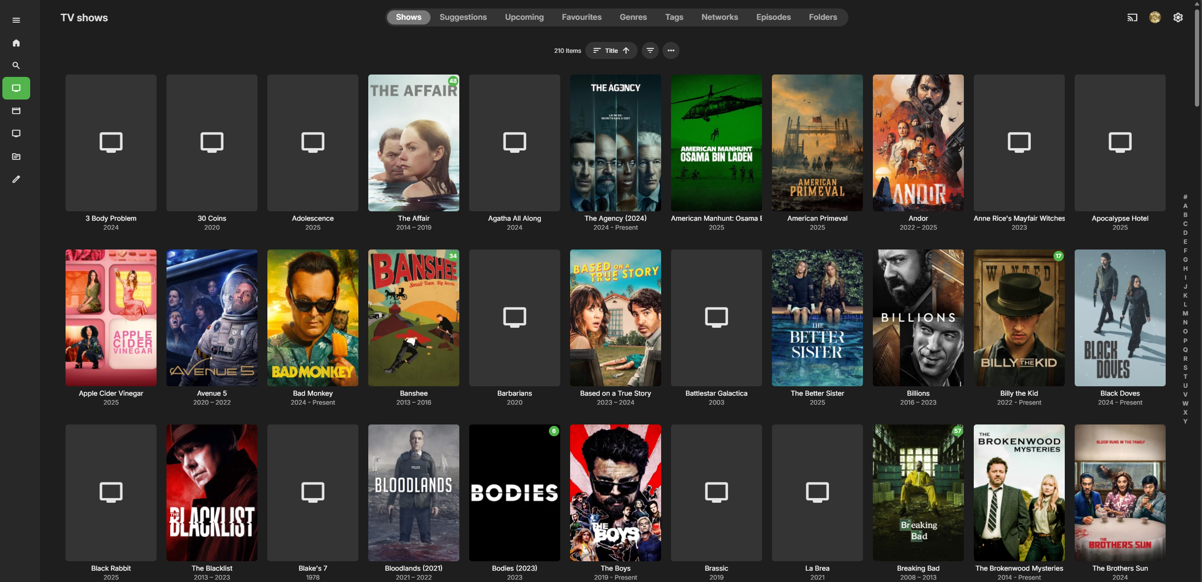Open the user profile avatar

(1155, 17)
